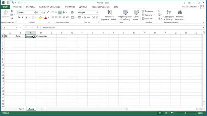The height and width of the screenshot is (116, 207).
Task: Click the Increase Indent icon
Action: 68,17
